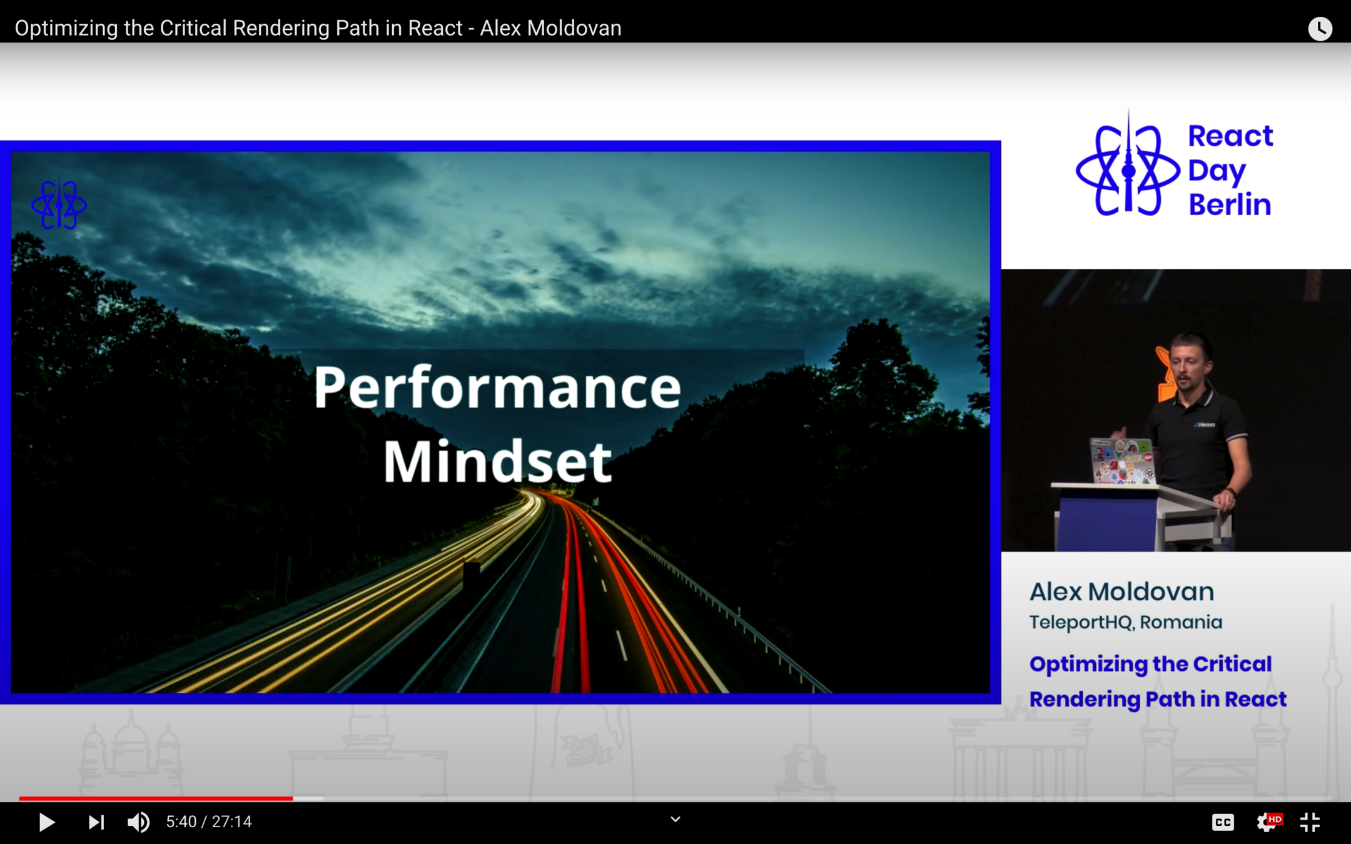Toggle closed captions CC button
The width and height of the screenshot is (1351, 844).
point(1223,822)
